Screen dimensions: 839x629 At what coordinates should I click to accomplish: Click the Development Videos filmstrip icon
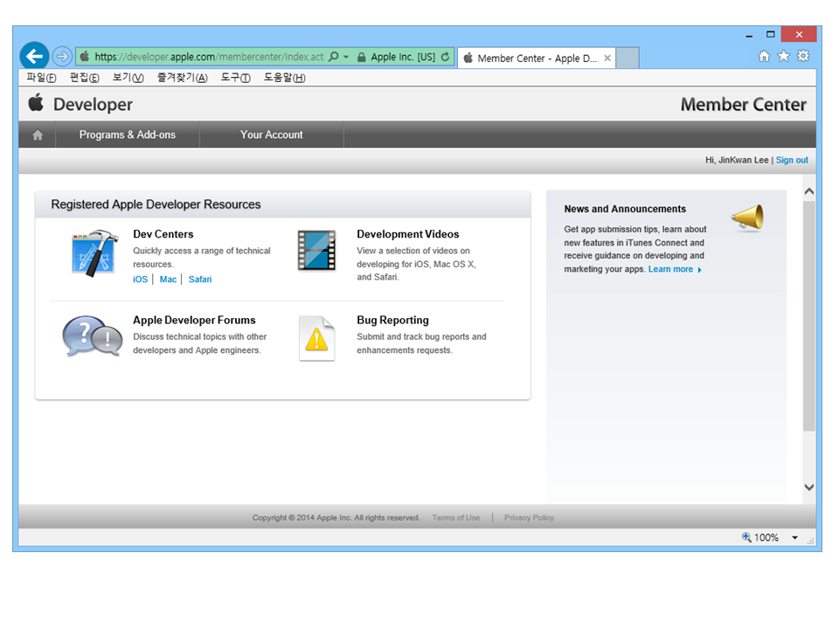[316, 251]
